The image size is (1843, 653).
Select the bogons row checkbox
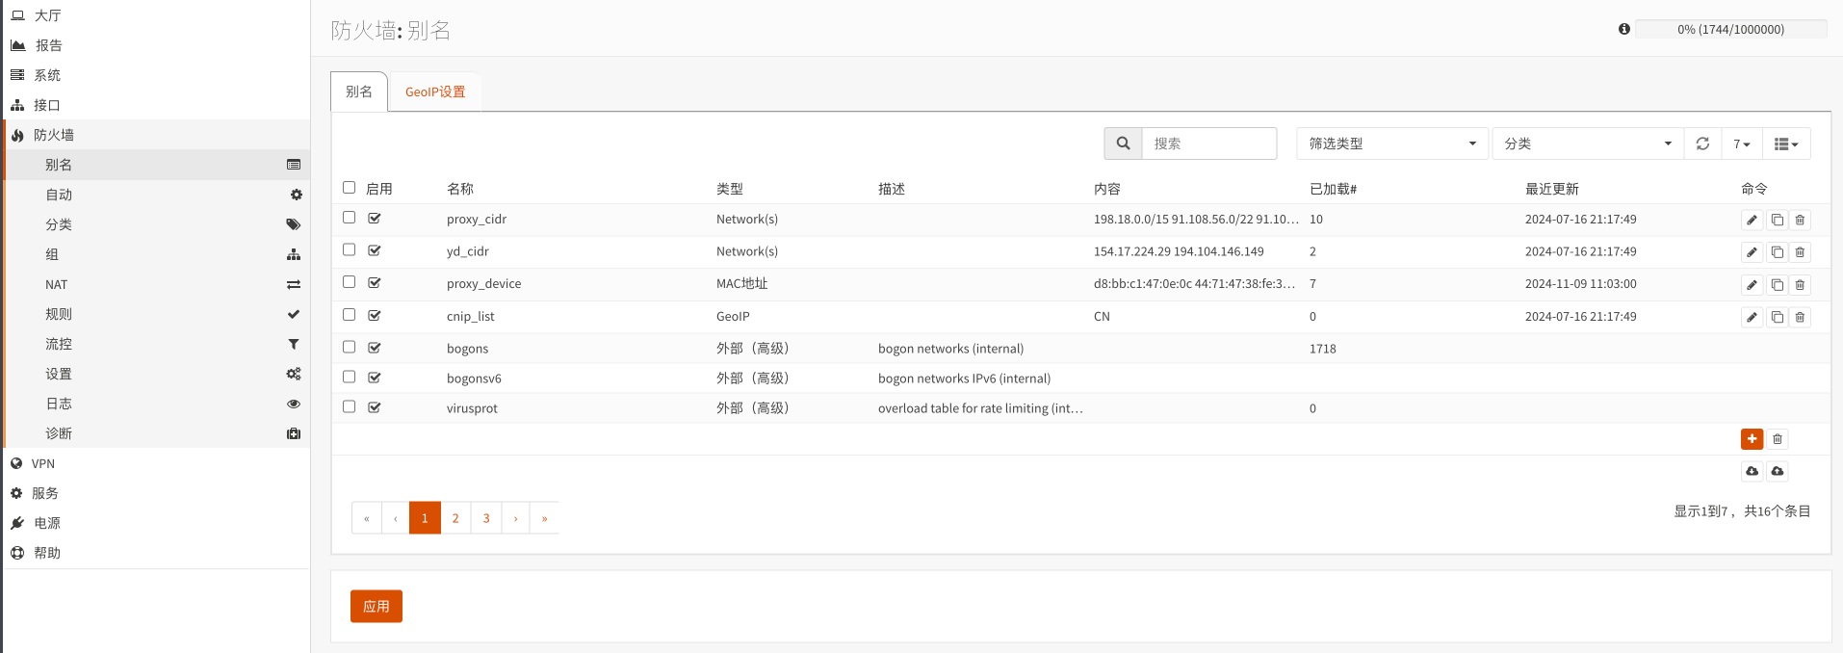tap(349, 347)
